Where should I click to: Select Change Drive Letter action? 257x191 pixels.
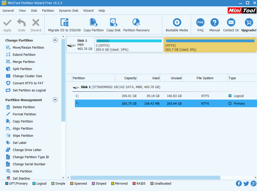[24, 150]
